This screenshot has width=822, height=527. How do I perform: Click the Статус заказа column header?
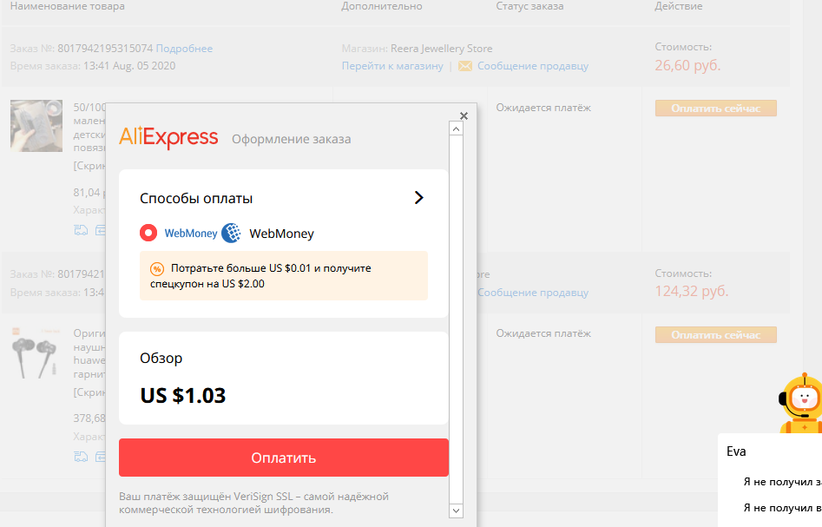pyautogui.click(x=530, y=6)
